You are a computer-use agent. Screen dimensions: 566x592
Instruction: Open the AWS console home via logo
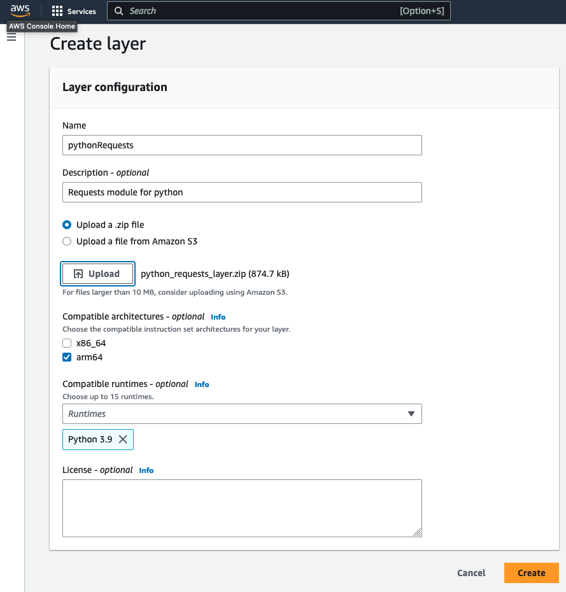pos(19,10)
